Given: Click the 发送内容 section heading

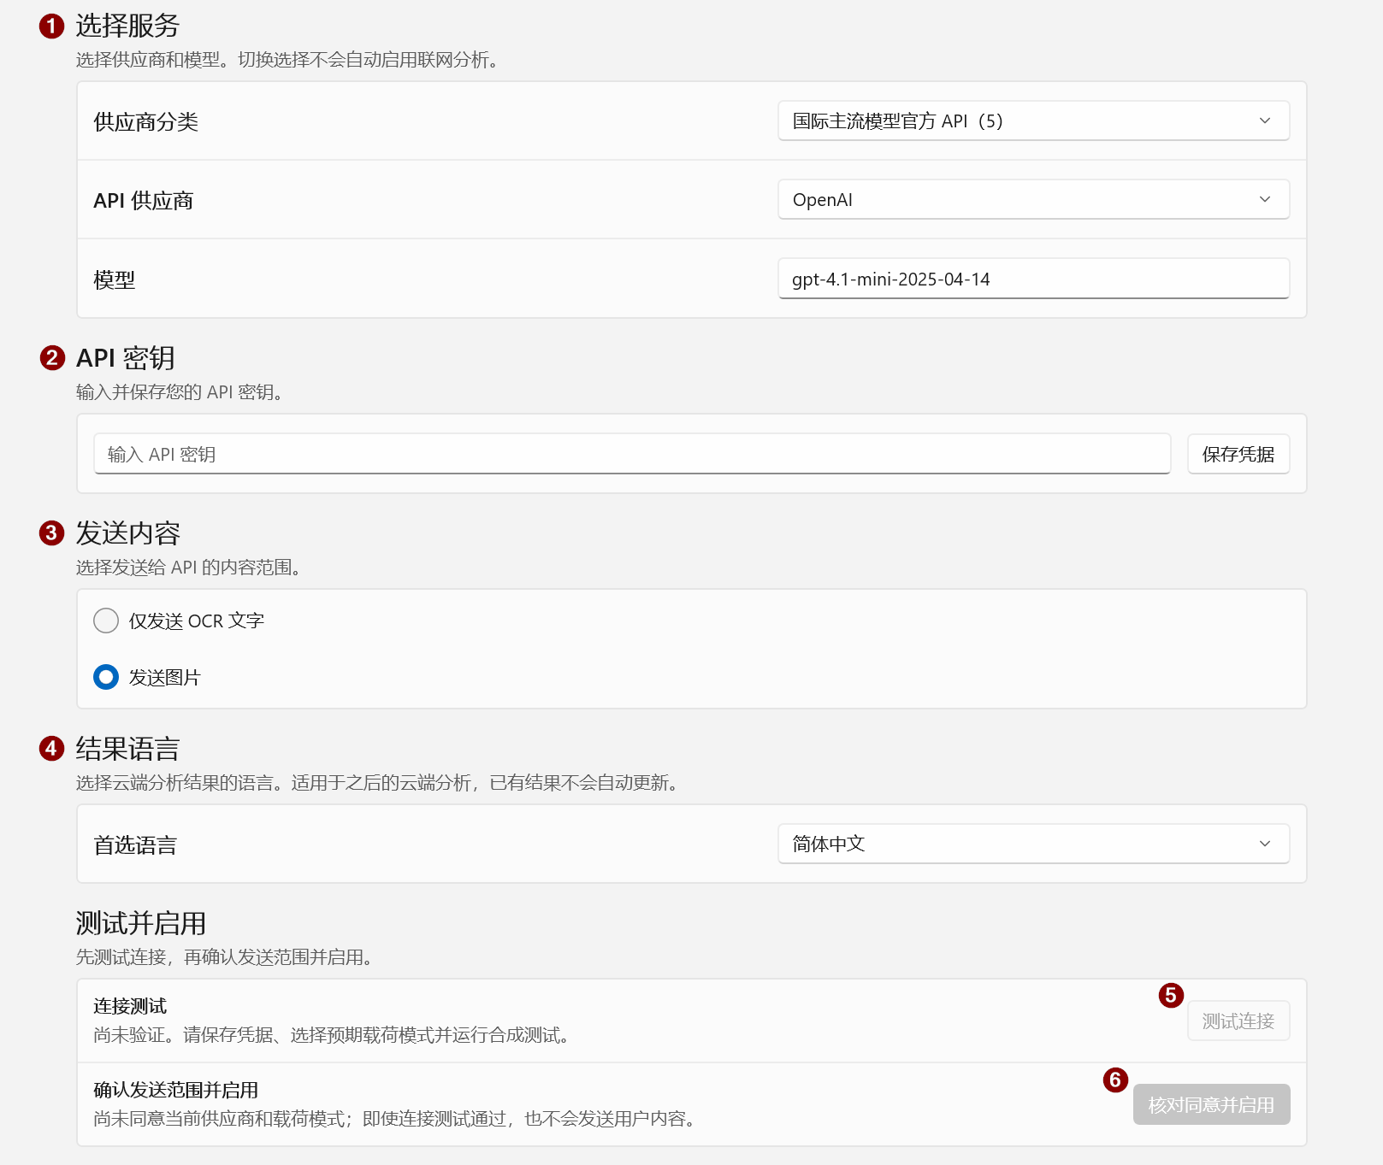Looking at the screenshot, I should coord(127,532).
